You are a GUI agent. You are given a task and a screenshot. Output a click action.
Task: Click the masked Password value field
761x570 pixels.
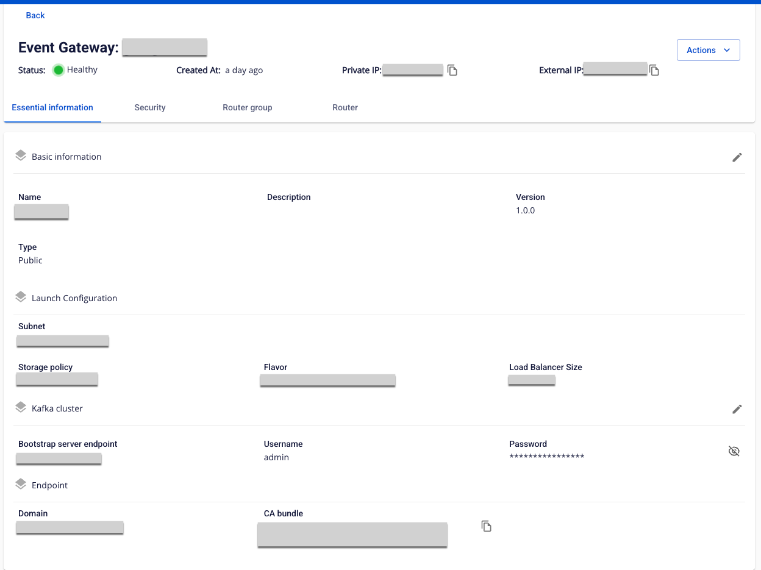pos(546,457)
